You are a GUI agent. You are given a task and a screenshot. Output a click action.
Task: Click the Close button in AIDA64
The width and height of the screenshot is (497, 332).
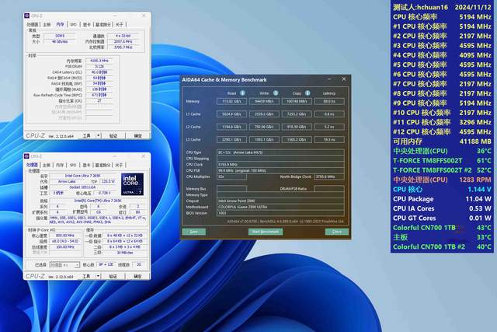click(337, 232)
